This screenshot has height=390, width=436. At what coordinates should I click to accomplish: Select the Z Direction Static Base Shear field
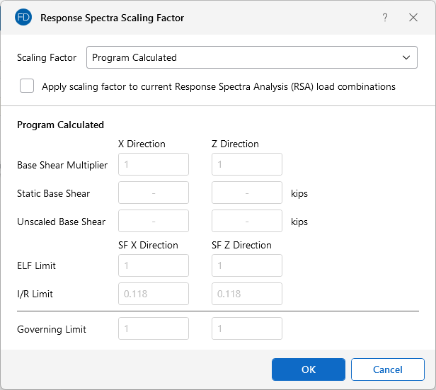247,193
